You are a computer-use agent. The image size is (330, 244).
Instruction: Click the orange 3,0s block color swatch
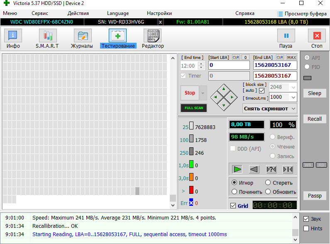191,177
